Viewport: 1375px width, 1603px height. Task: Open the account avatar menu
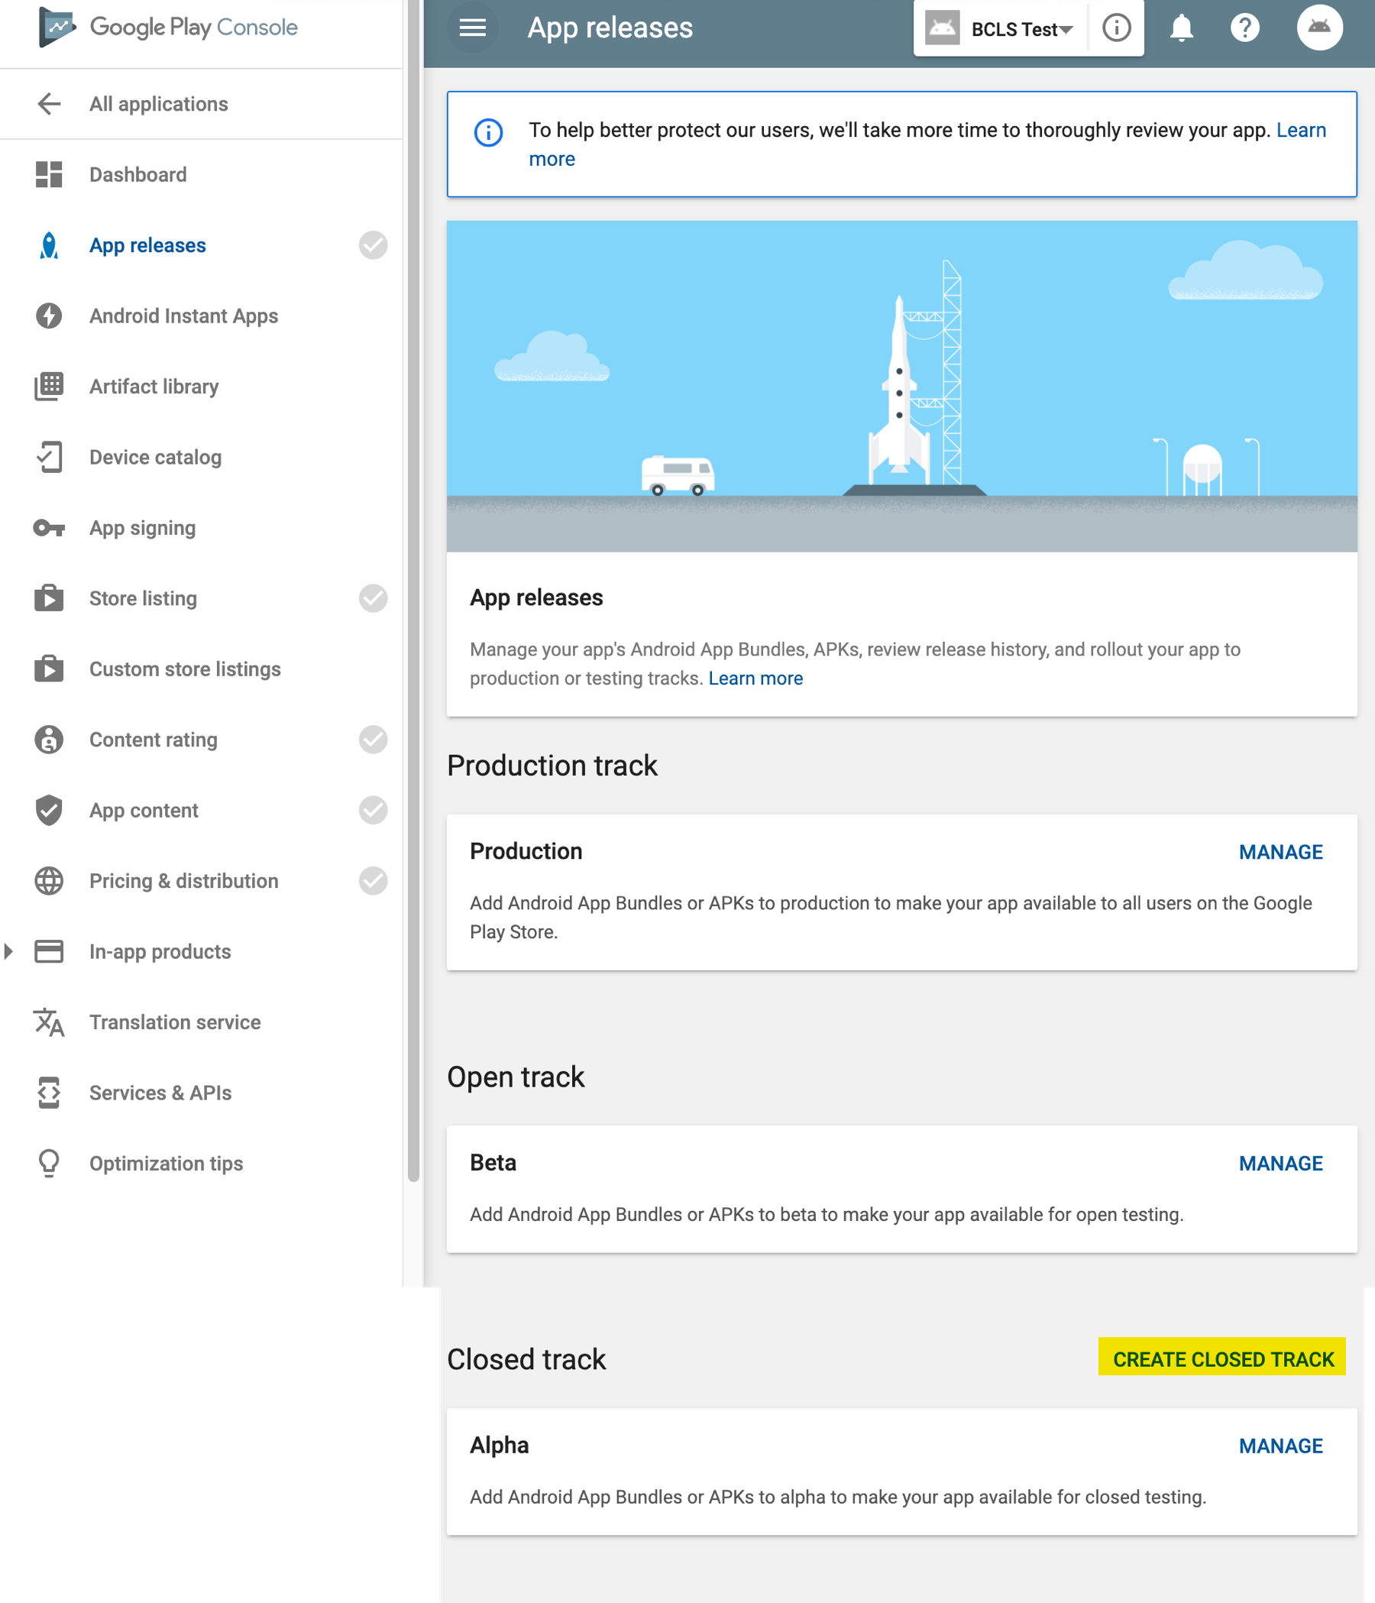coord(1319,28)
